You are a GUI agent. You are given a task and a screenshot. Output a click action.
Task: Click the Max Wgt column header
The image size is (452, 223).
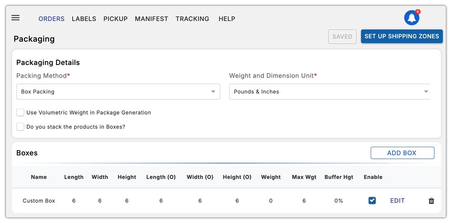pos(304,177)
